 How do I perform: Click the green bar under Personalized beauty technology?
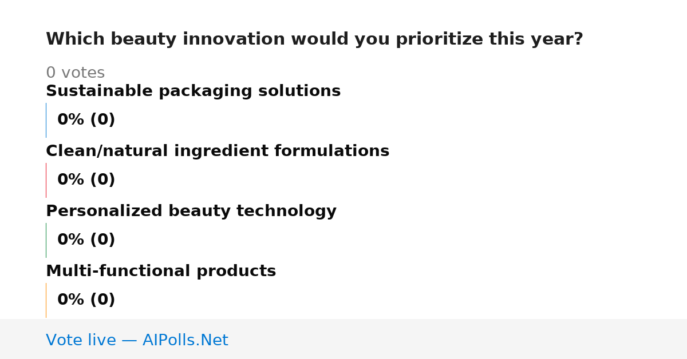46,240
